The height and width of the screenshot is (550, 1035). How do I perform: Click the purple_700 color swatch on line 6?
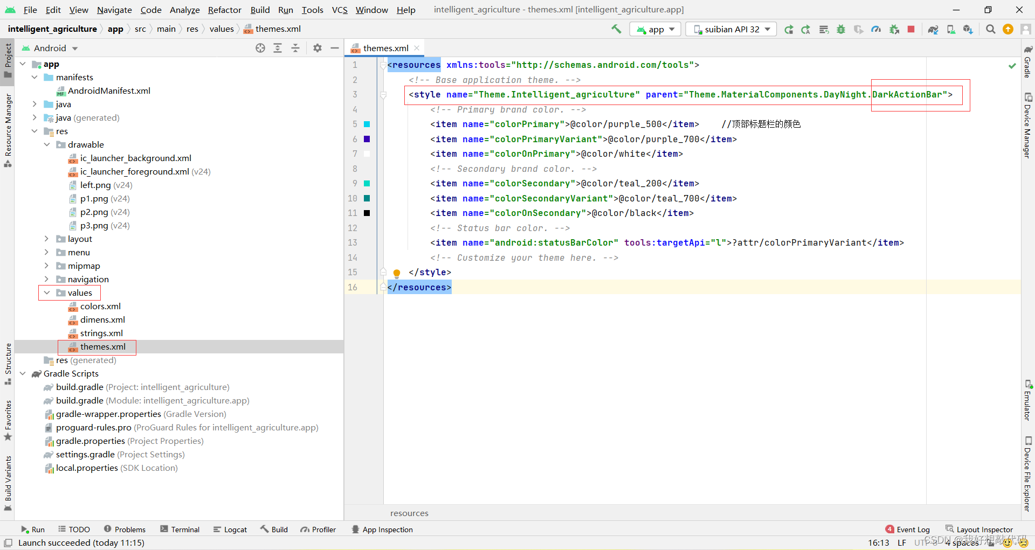pyautogui.click(x=367, y=139)
